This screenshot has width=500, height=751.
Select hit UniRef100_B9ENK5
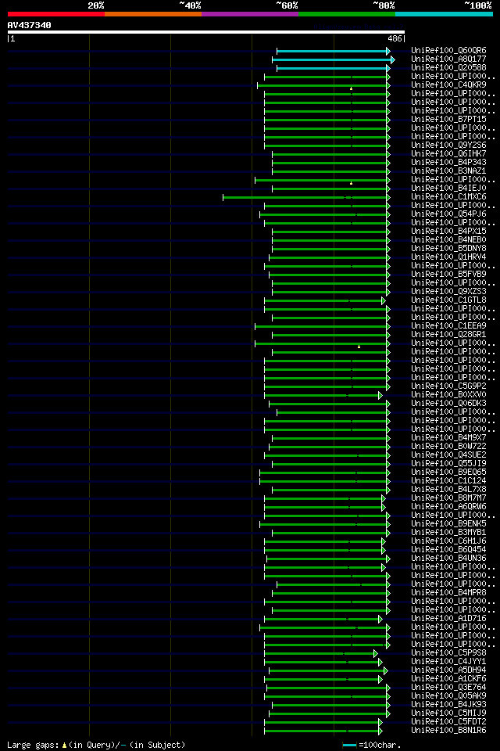(x=448, y=524)
